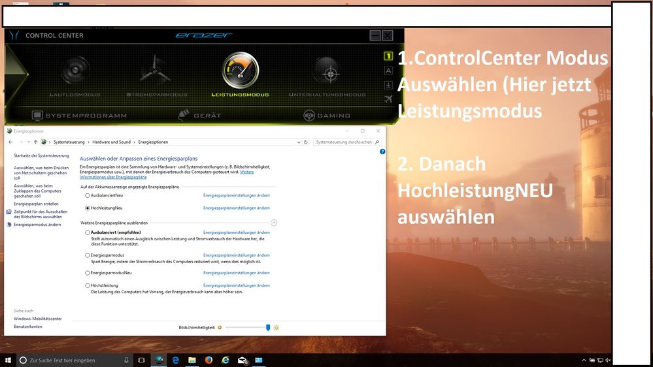Collapse the Weitere Energiesparpläne section

[x=274, y=223]
